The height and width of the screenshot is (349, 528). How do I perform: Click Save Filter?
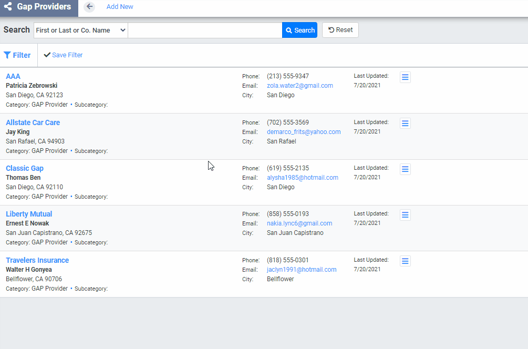63,55
